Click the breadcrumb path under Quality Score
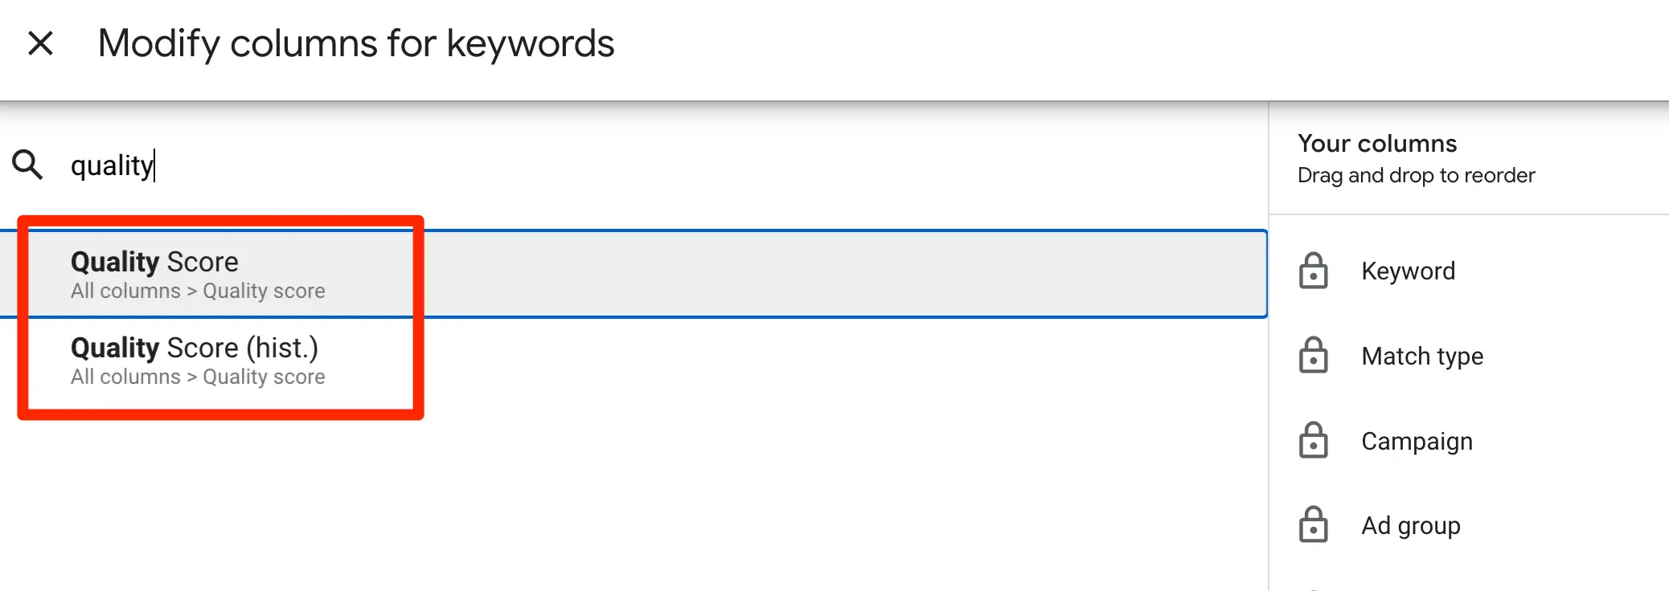 tap(198, 291)
